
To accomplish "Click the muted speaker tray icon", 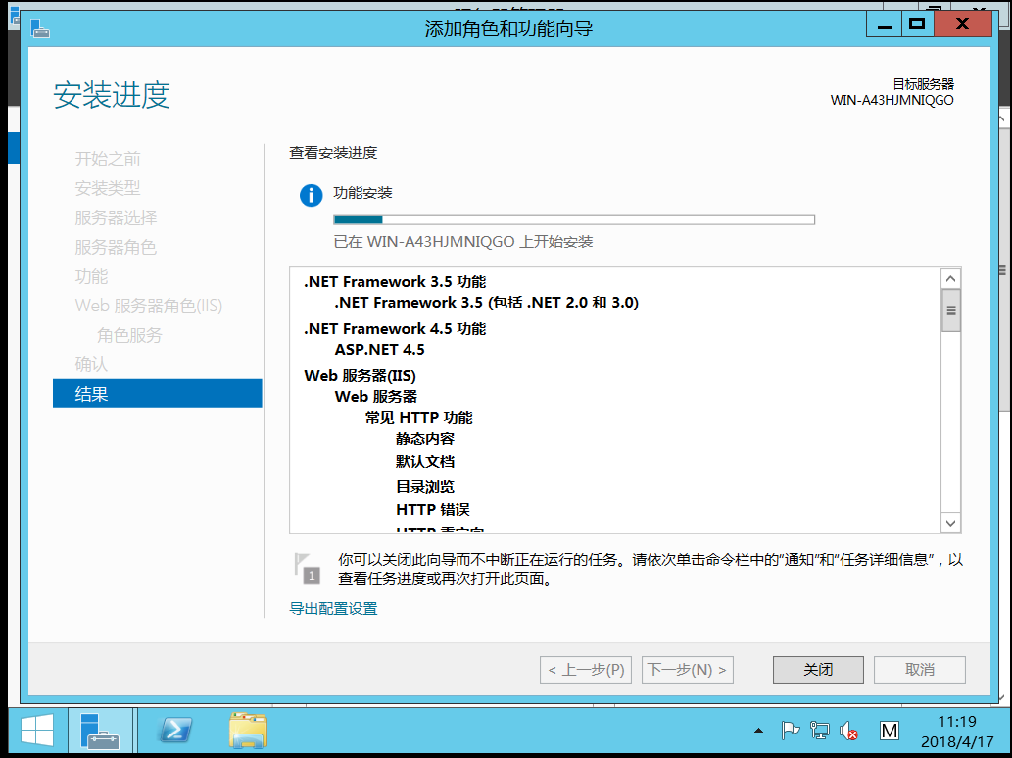I will coord(848,731).
